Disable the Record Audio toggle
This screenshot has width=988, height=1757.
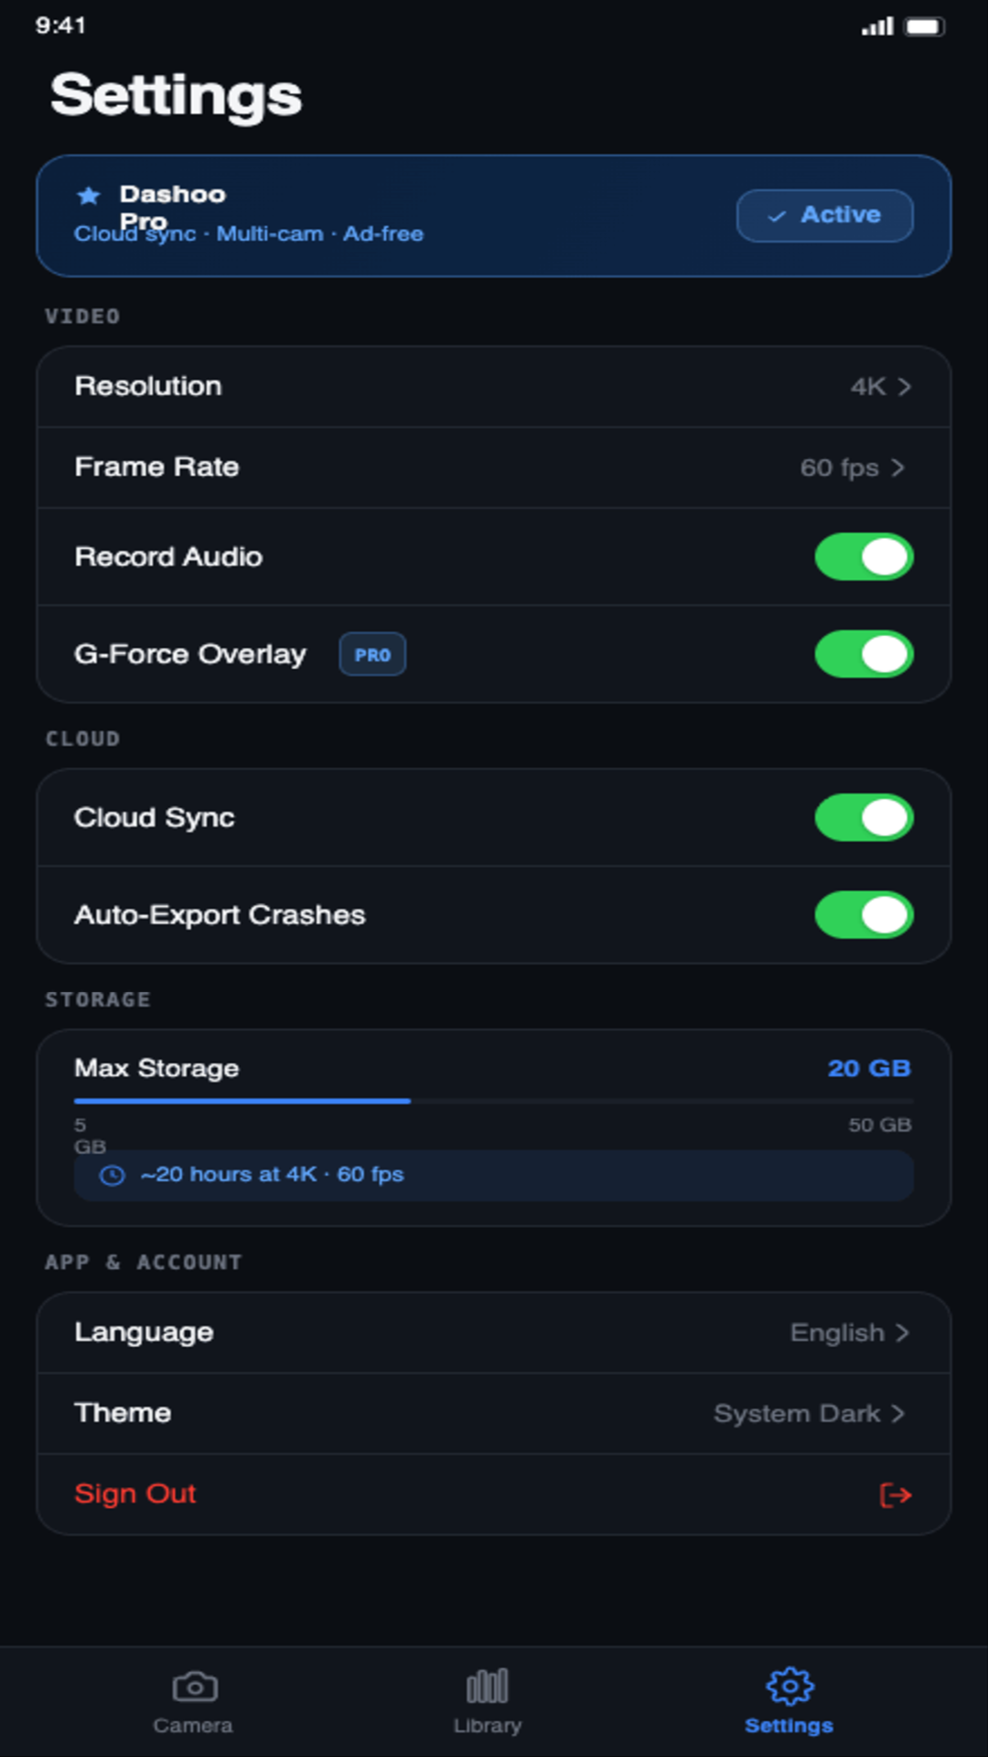[x=864, y=556]
